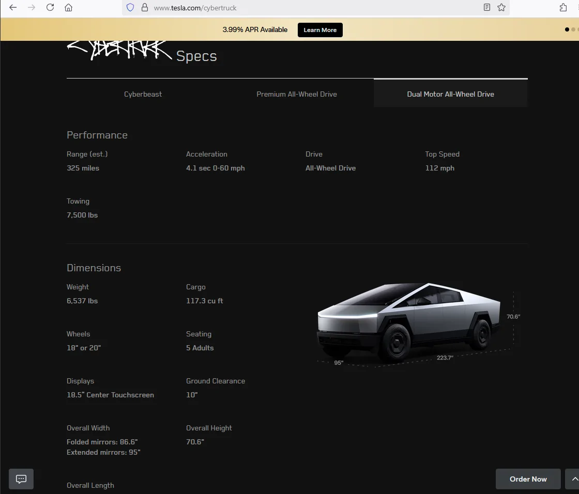The image size is (579, 494).
Task: Click the Acceleration label
Action: point(207,154)
